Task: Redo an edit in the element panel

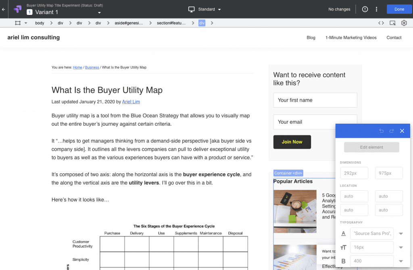Action: (391, 131)
